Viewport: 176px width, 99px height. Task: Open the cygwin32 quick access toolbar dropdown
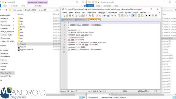5,2
